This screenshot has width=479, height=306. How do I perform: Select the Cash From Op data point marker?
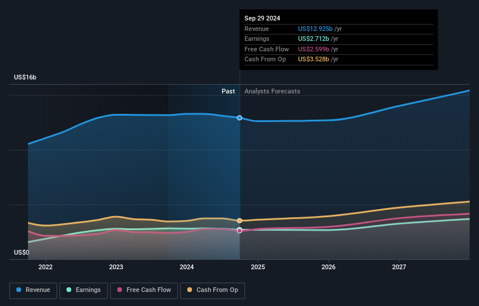click(239, 221)
